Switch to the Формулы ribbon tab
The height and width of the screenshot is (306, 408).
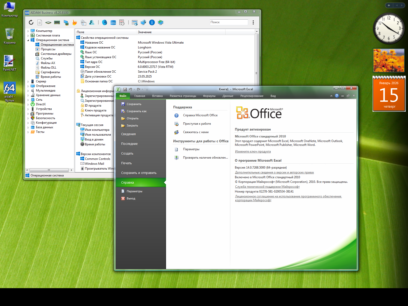tap(209, 96)
